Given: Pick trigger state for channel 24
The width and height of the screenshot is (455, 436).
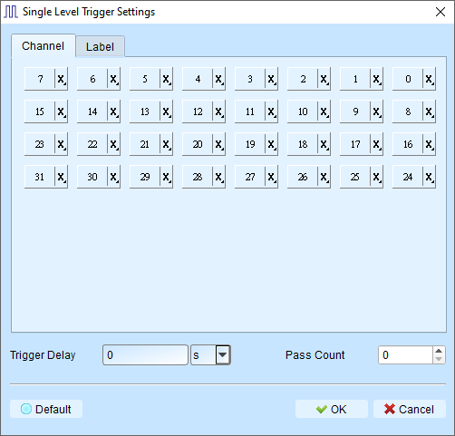Looking at the screenshot, I should point(429,177).
